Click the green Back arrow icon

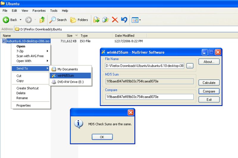[6, 20]
